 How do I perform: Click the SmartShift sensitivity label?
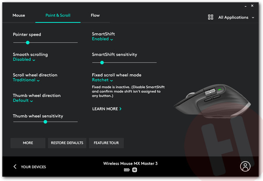(114, 54)
